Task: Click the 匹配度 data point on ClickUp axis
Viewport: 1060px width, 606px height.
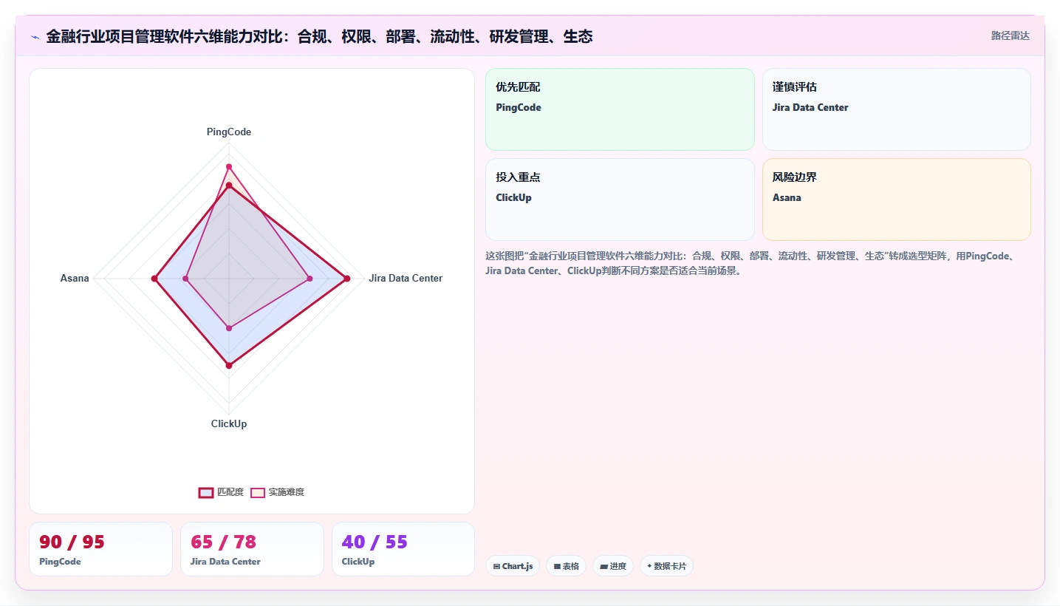Action: click(229, 365)
